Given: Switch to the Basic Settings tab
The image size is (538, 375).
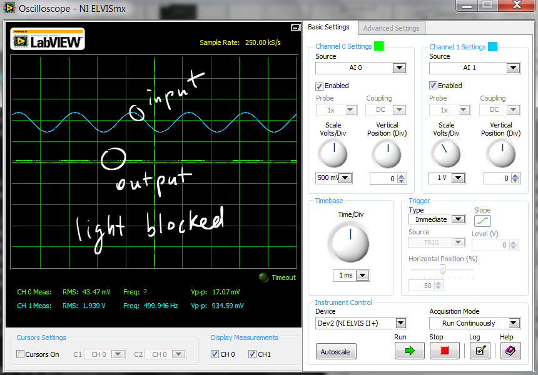Looking at the screenshot, I should pyautogui.click(x=328, y=27).
